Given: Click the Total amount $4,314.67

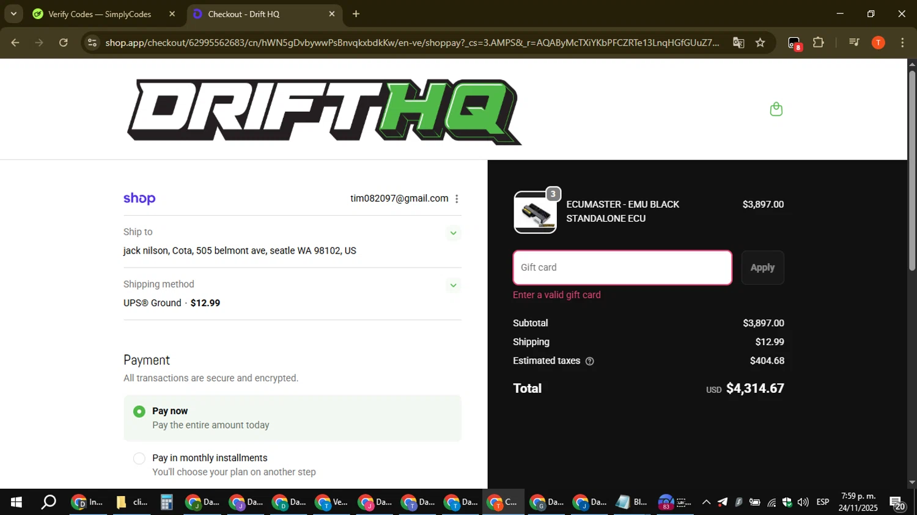Looking at the screenshot, I should 755,389.
